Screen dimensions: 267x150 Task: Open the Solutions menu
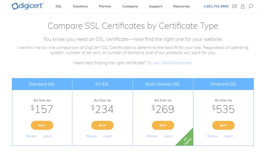[x=81, y=6]
